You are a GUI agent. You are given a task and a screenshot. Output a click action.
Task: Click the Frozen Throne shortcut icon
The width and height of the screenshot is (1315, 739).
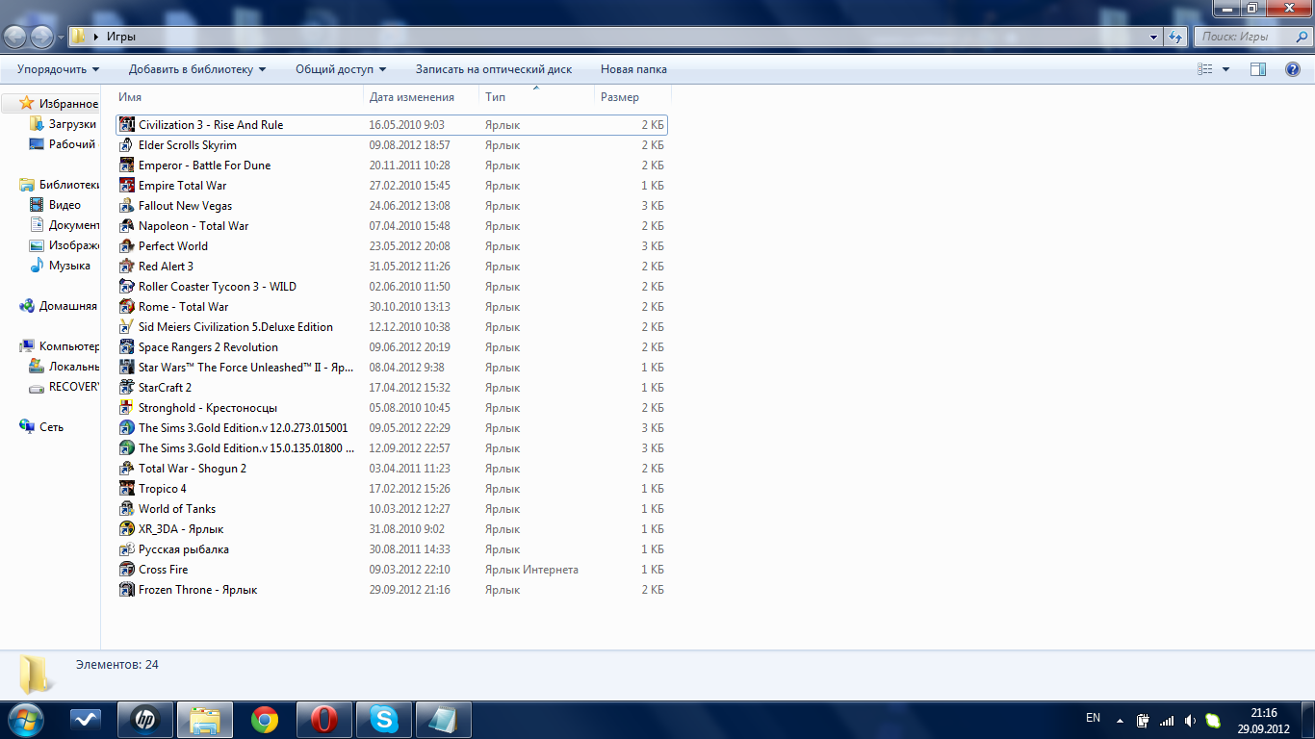pos(126,590)
